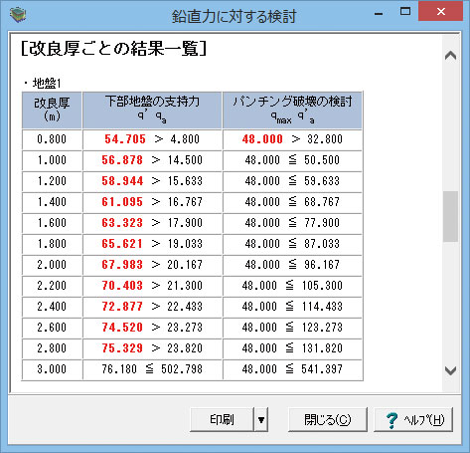The image size is (470, 453).
Task: Click the 閉じる(C) close button
Action: pos(328,420)
